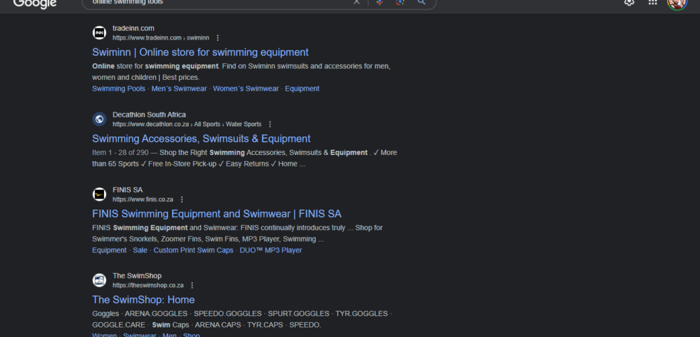The height and width of the screenshot is (337, 700).
Task: Click FINIS SA site name text
Action: pos(128,190)
